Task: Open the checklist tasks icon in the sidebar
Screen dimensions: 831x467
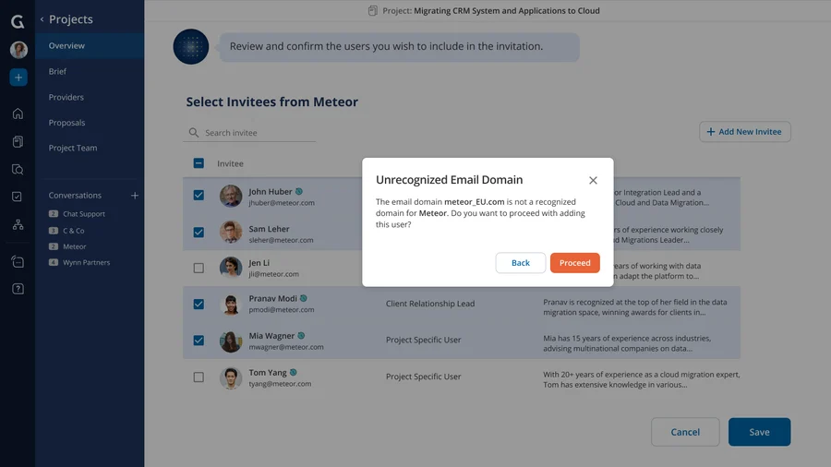Action: (18, 197)
